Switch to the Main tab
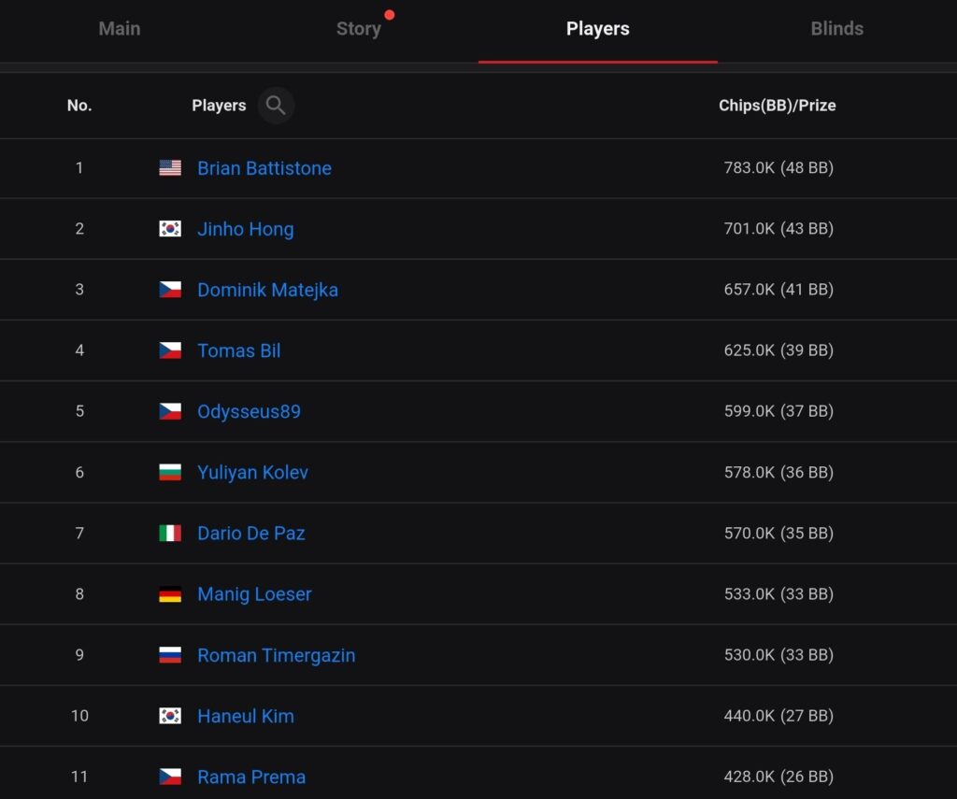This screenshot has width=957, height=799. (120, 29)
